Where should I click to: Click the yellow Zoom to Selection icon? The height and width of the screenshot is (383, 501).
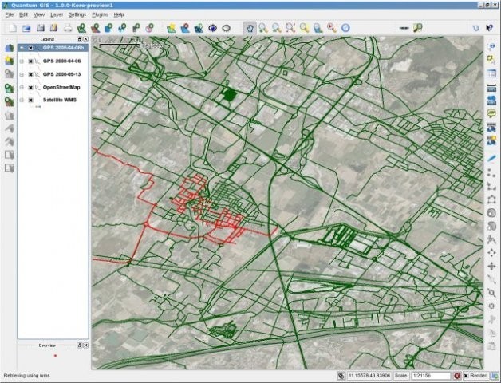click(x=304, y=28)
